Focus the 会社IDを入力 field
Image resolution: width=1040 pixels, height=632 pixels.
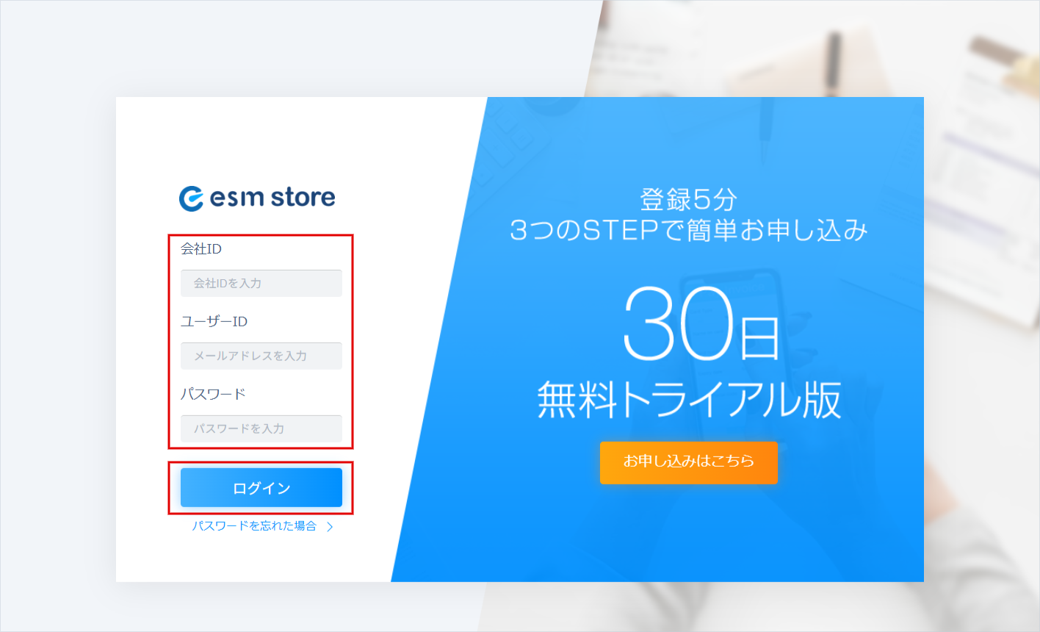[x=261, y=283]
